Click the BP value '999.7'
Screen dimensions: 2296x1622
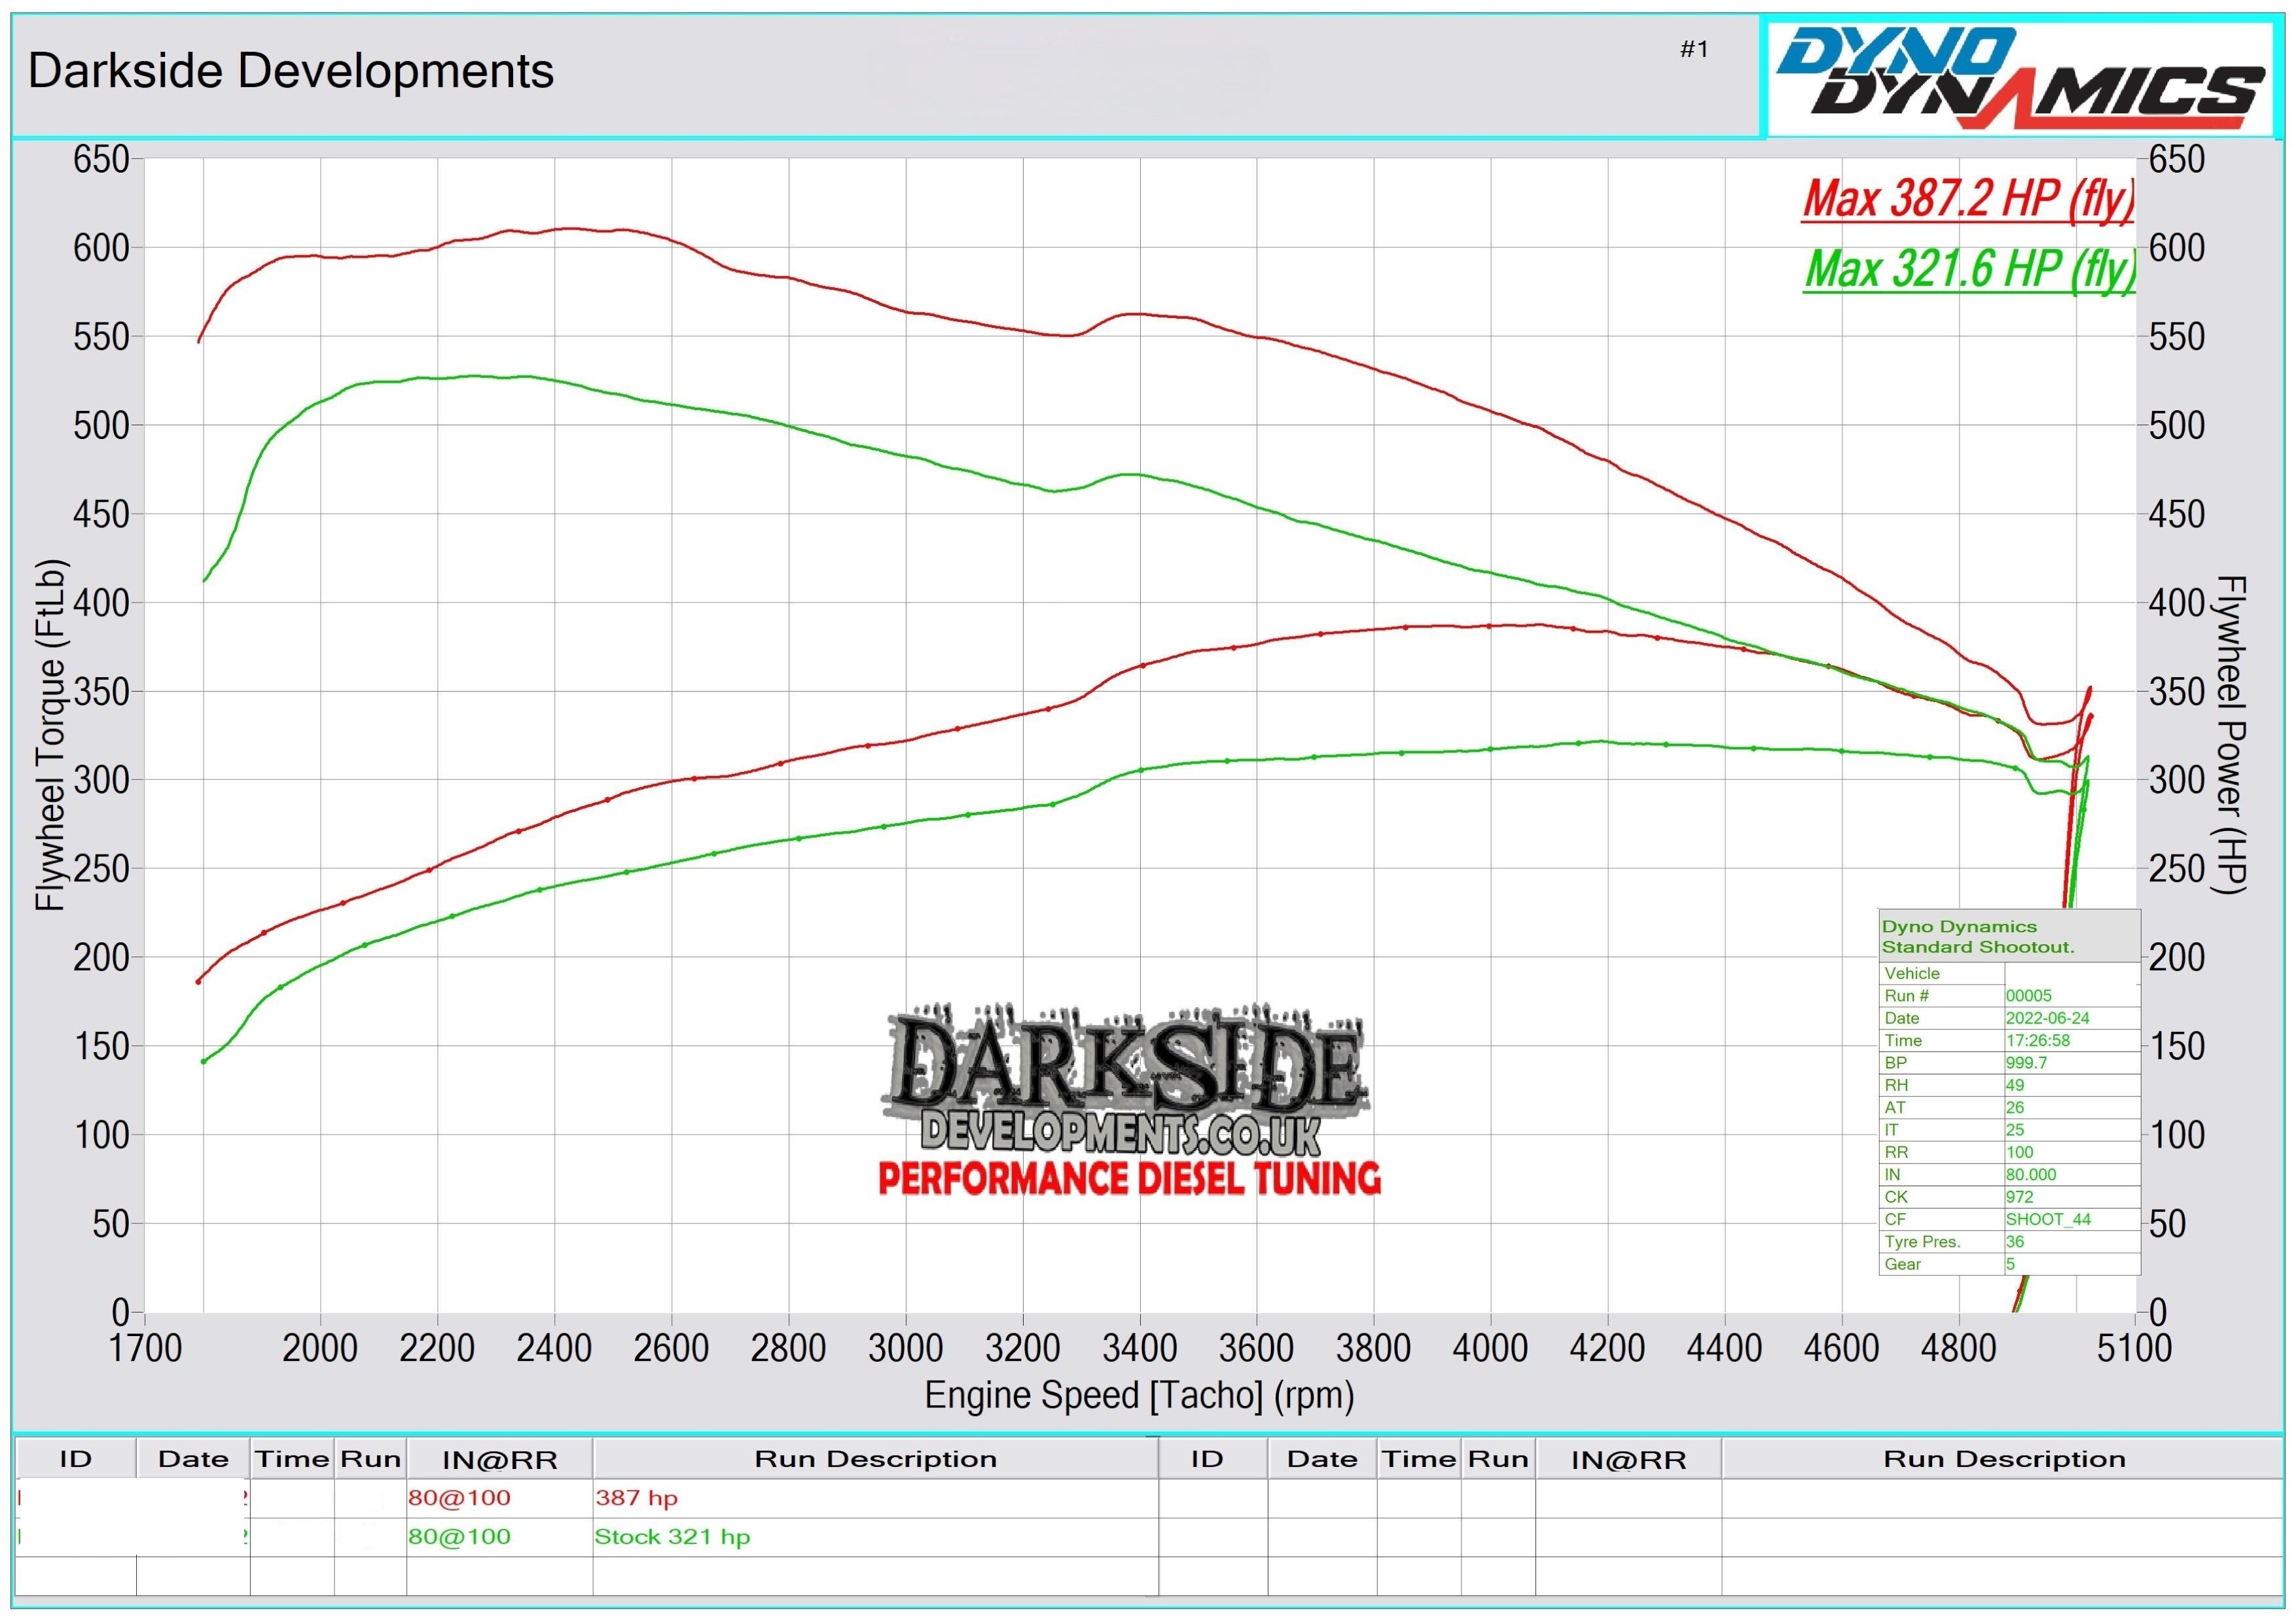click(2026, 1063)
